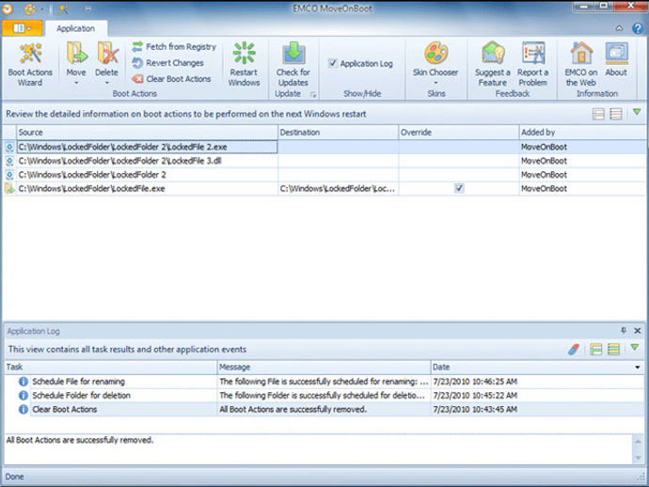Open the Skin Chooser palette icon

click(x=435, y=53)
